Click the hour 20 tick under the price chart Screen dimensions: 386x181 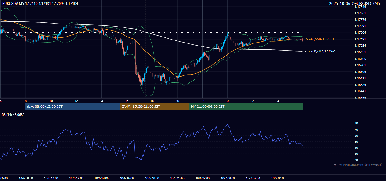pos(177,101)
